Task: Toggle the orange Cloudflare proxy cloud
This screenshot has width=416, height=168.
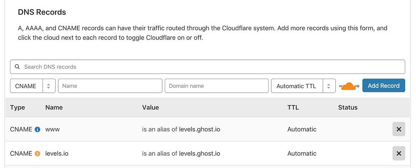Action: tap(349, 86)
